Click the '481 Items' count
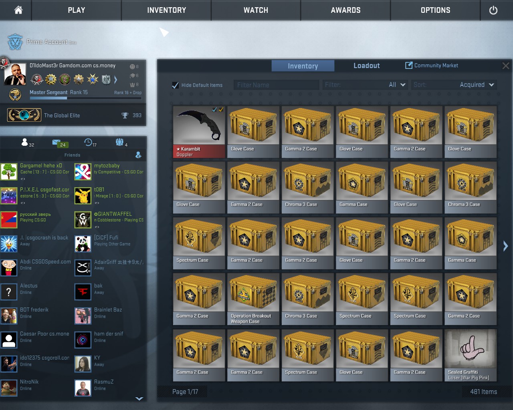The image size is (513, 410). pos(483,392)
